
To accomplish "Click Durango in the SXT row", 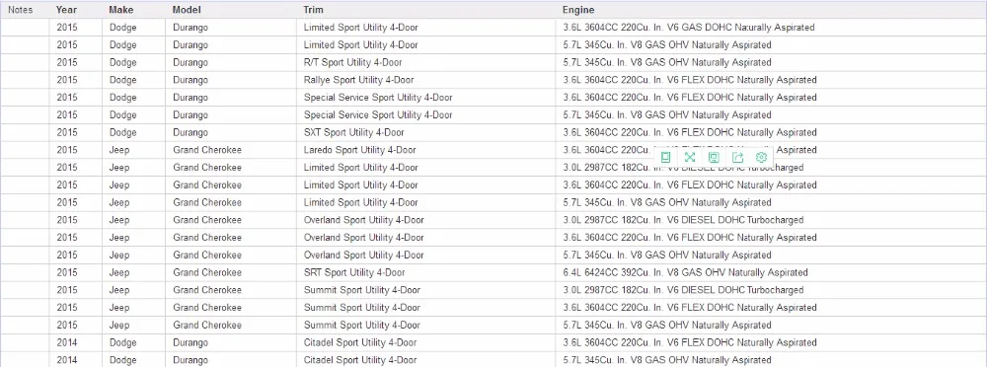I will [x=190, y=133].
